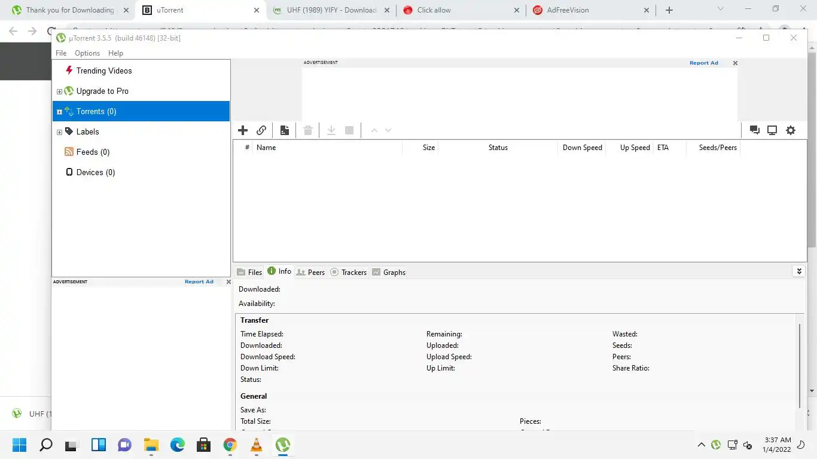Open Google Chrome from taskbar
The image size is (817, 459).
click(x=230, y=445)
